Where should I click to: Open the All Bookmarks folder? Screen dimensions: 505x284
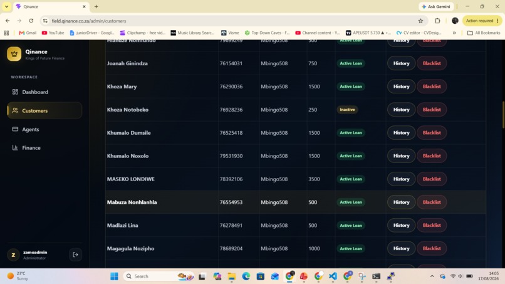pyautogui.click(x=484, y=33)
